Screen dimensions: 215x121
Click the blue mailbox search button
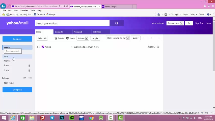point(117,23)
